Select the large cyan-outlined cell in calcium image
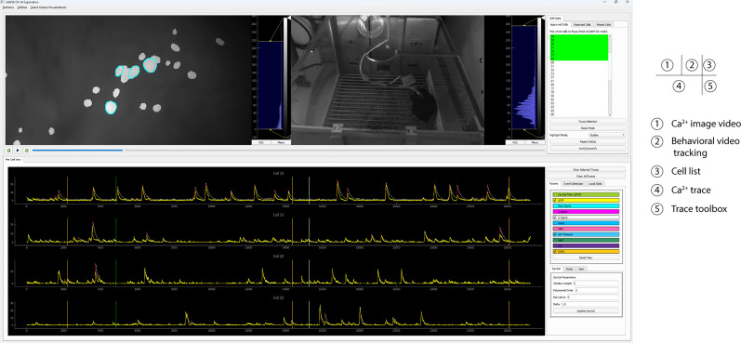Image resolution: width=741 pixels, height=343 pixels. (150, 65)
